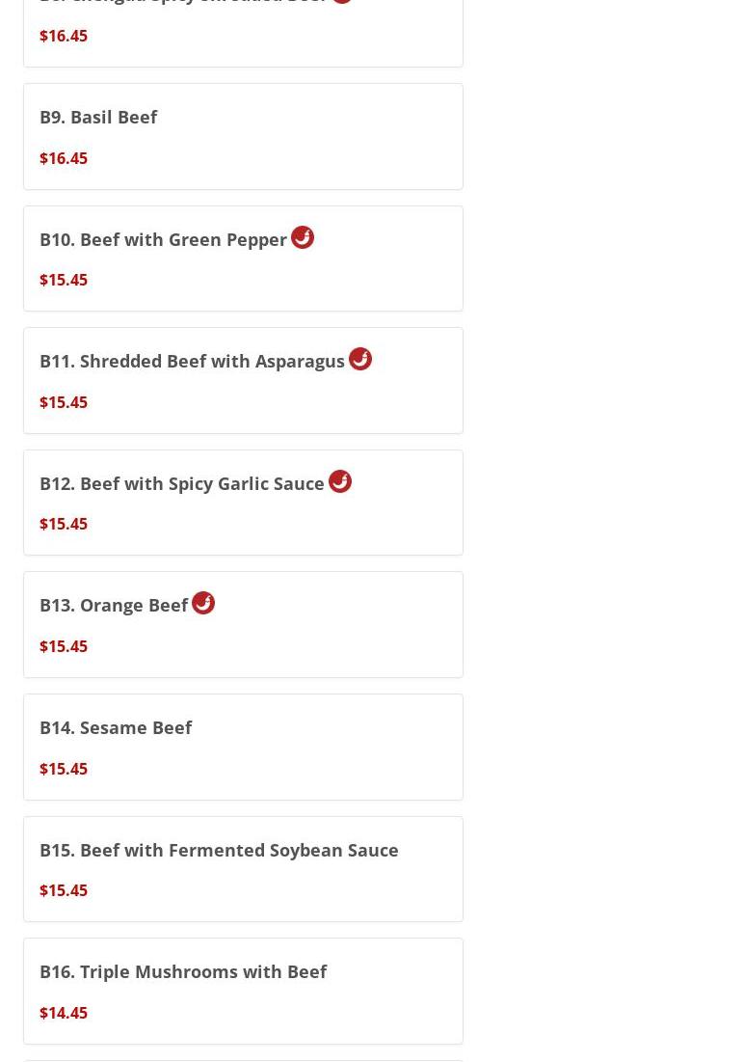Open B11. Shredded Beef with Asparagus item
Image resolution: width=742 pixels, height=1062 pixels.
click(x=192, y=361)
